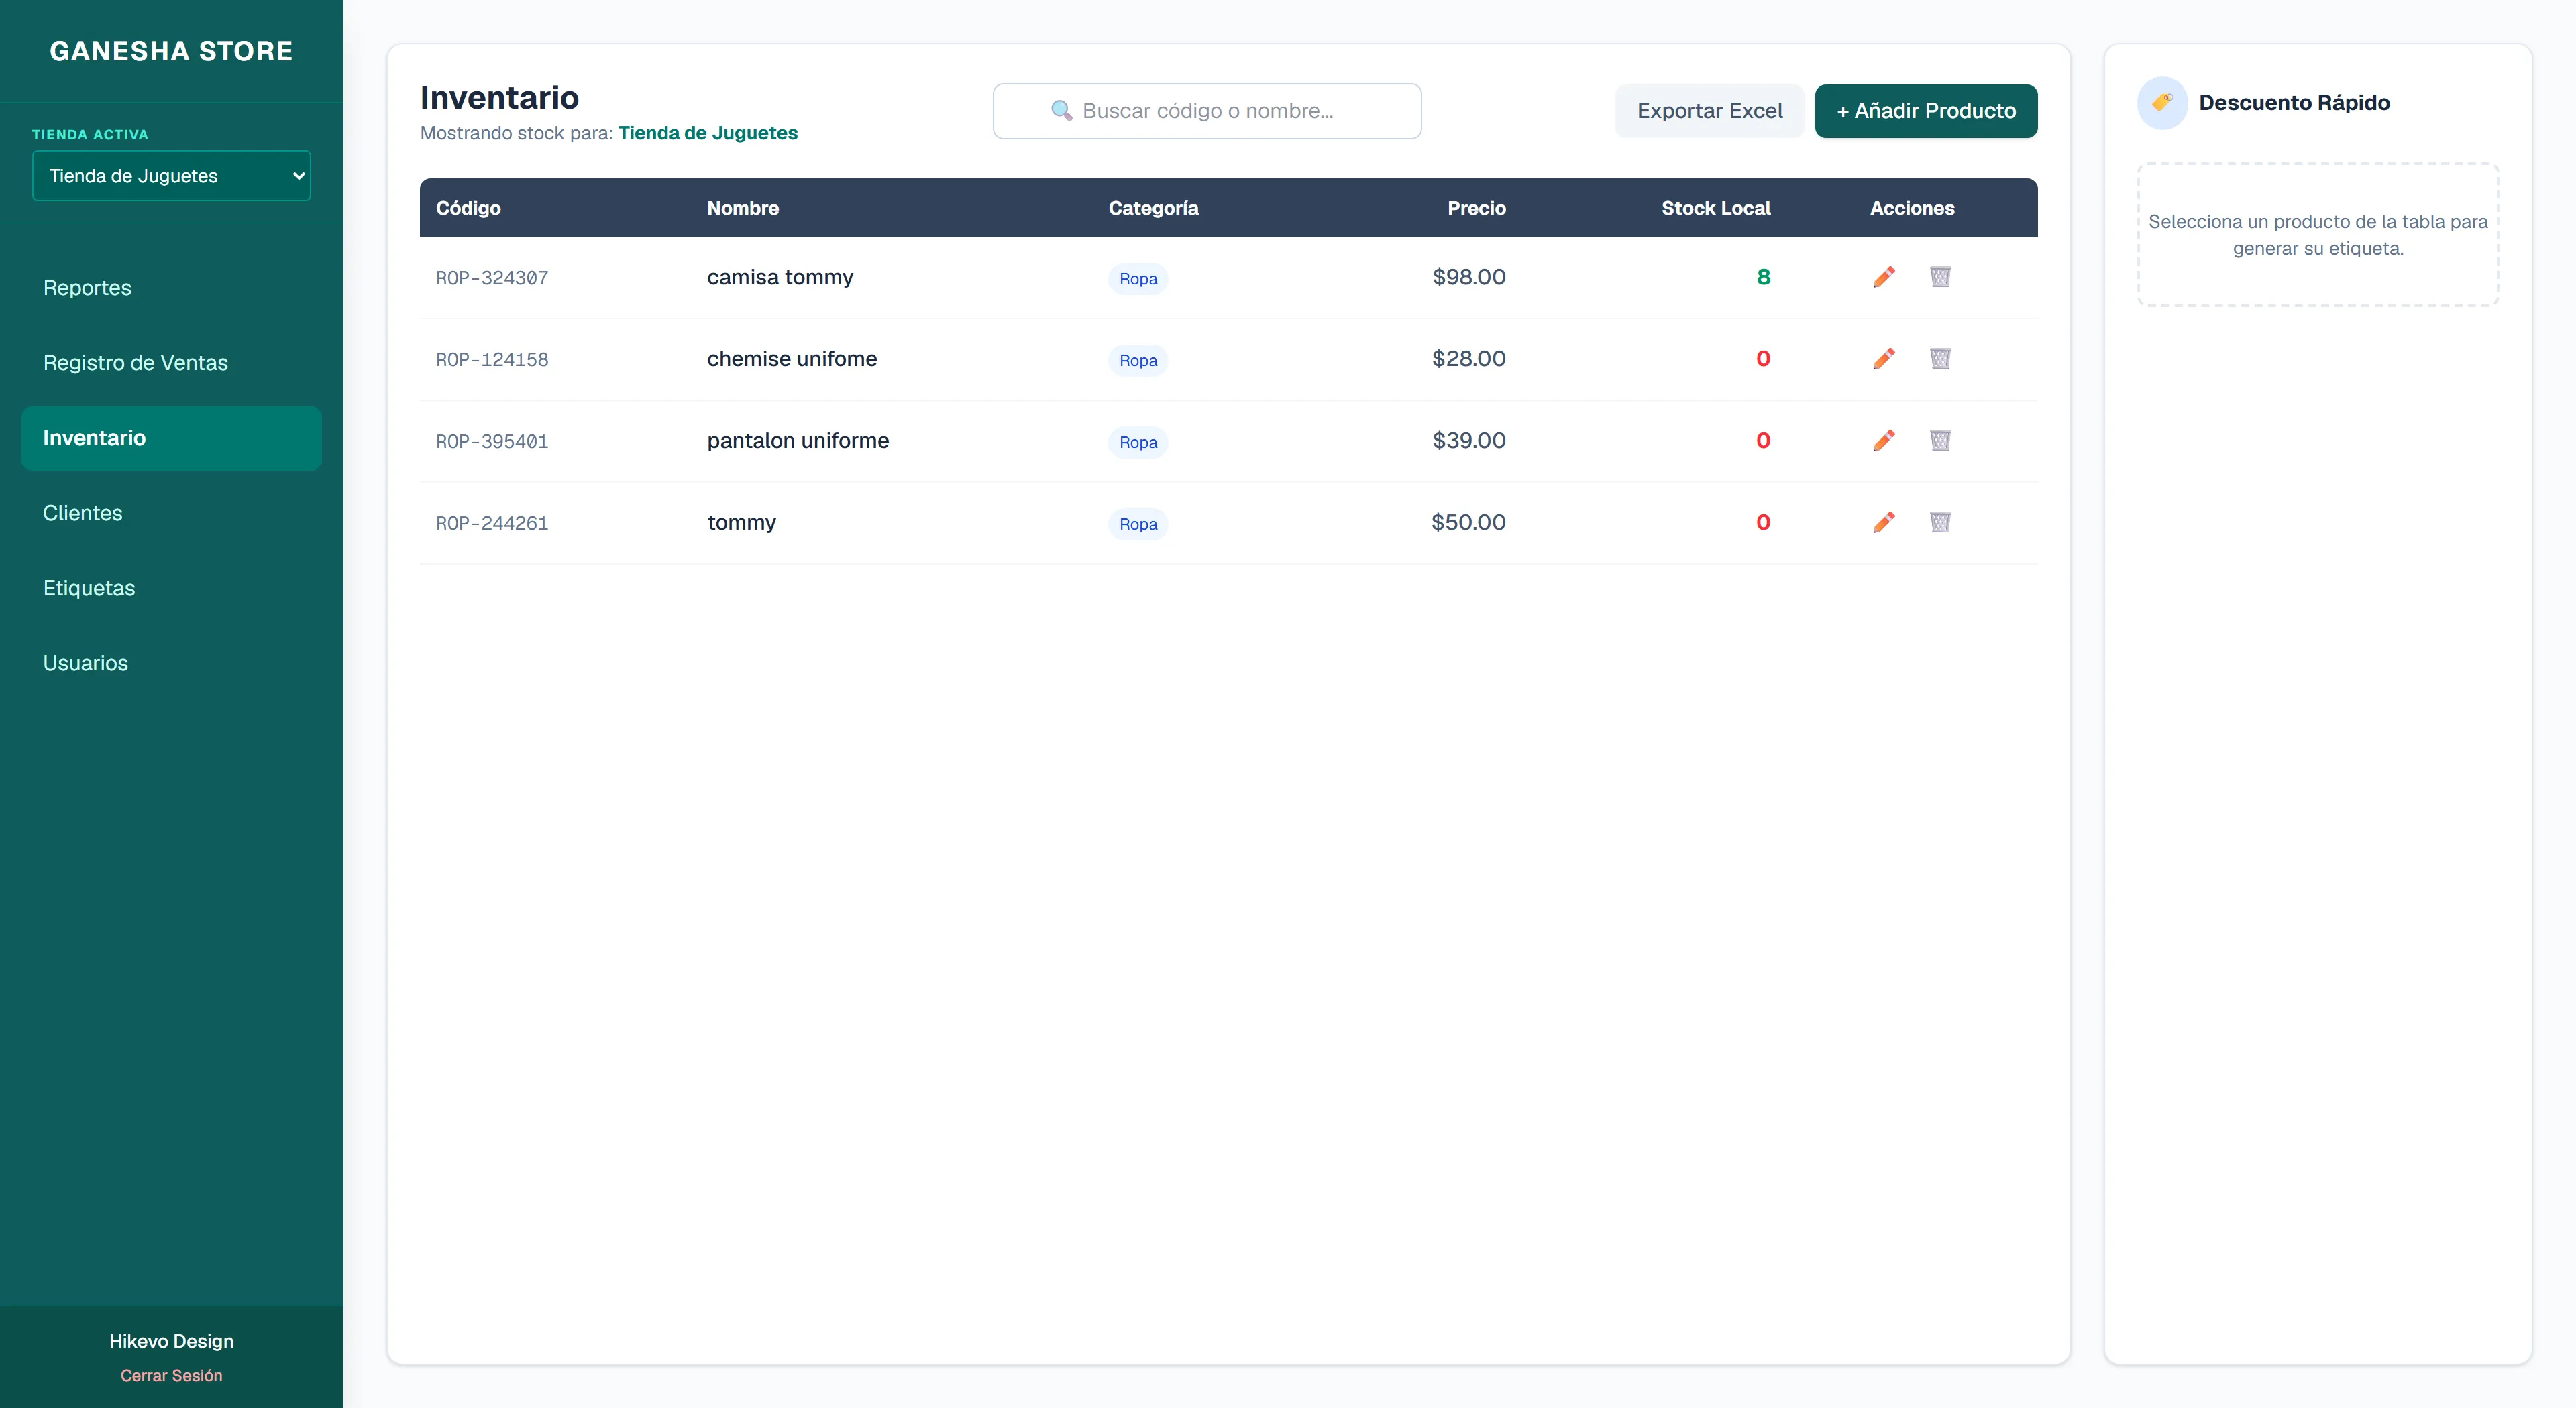Click the $50.00 price cell
2576x1408 pixels.
[x=1468, y=522]
